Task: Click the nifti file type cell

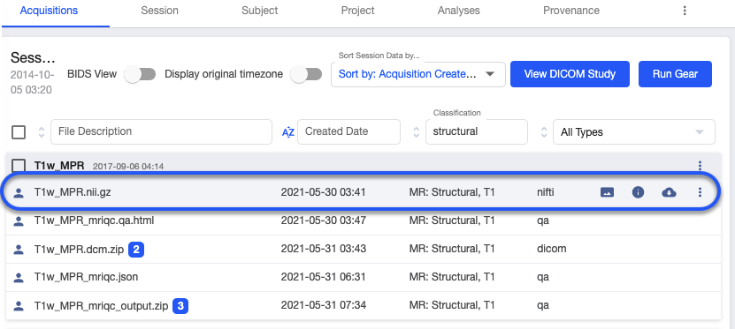Action: point(546,192)
